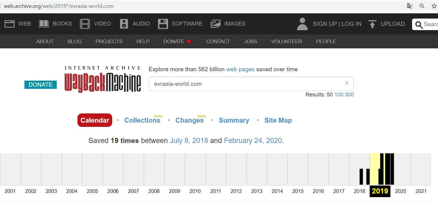This screenshot has width=438, height=202.
Task: Open the HELP page
Action: [x=143, y=41]
